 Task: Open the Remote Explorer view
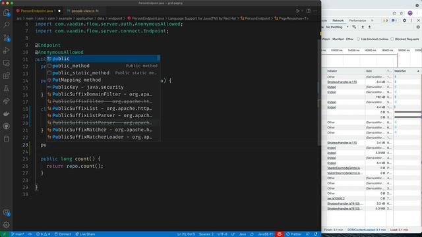6,63
